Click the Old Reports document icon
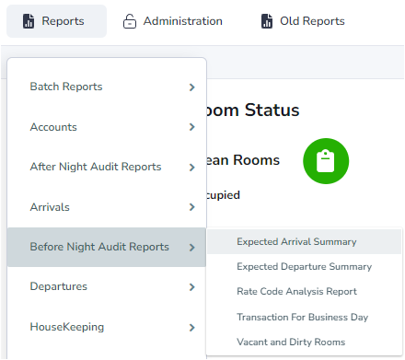This screenshot has height=360, width=405. [267, 21]
